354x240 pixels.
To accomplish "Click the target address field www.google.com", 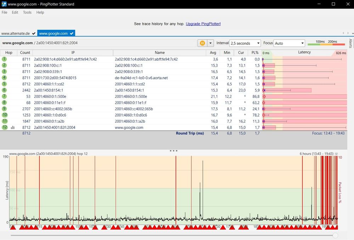I will click(x=99, y=43).
